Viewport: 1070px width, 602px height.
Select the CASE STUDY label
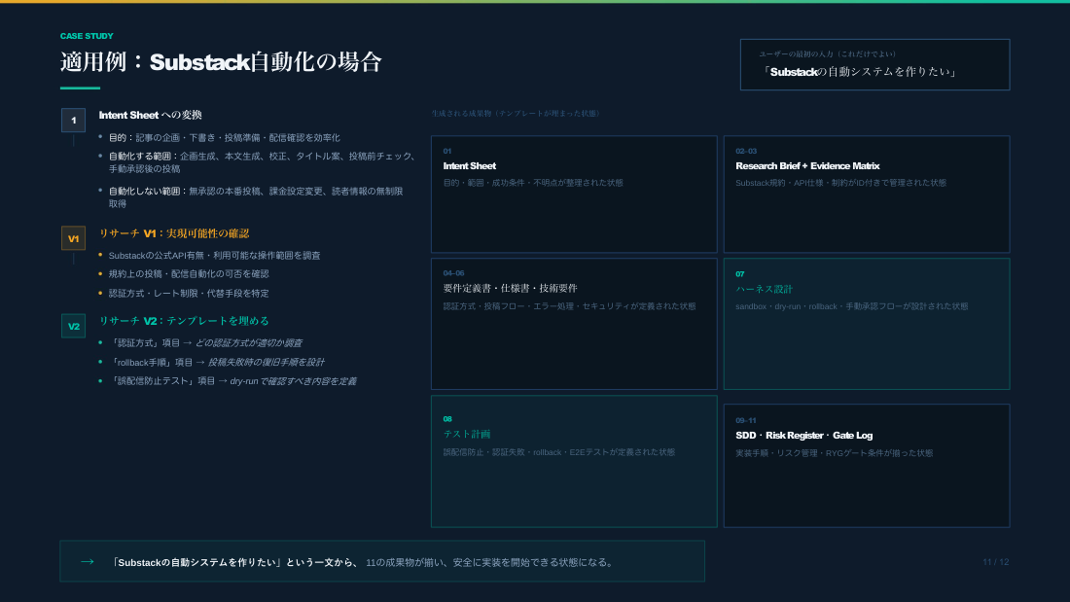click(87, 36)
